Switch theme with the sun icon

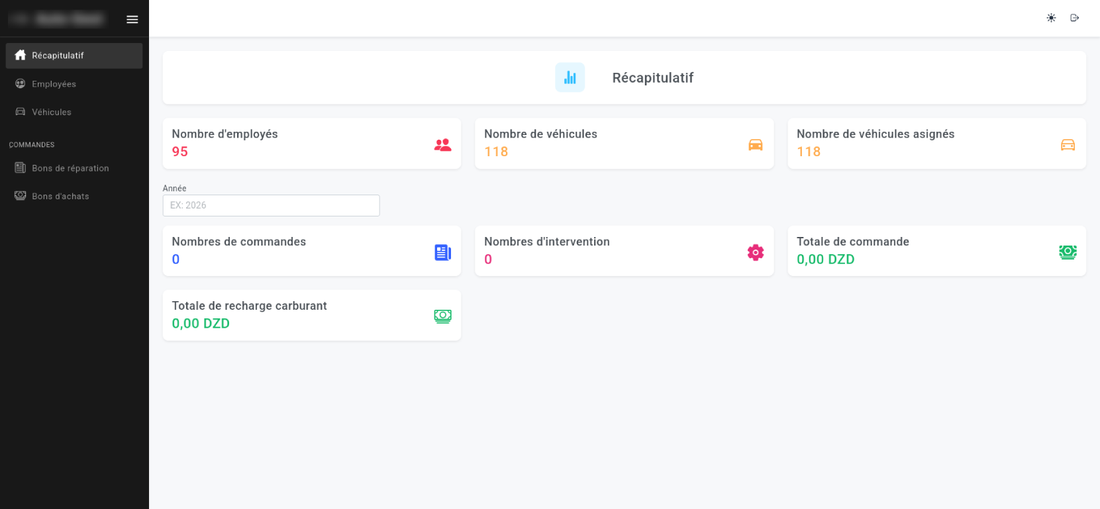[x=1051, y=18]
